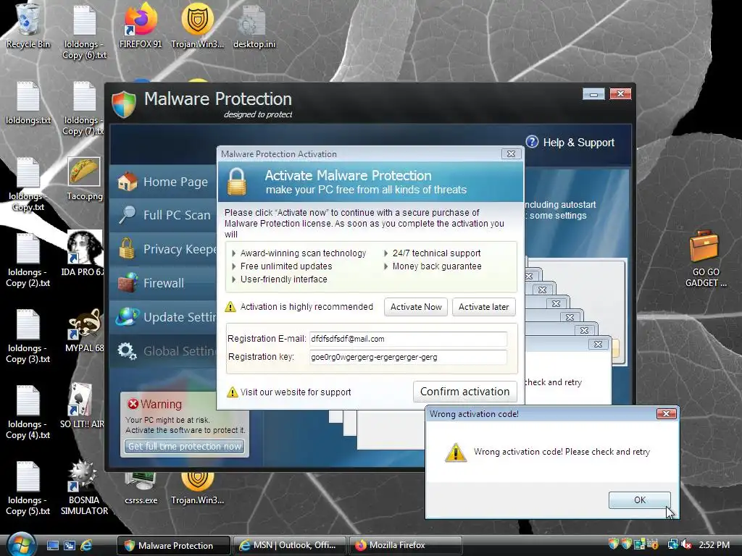This screenshot has height=556, width=742.
Task: Click the Privacy Keeper padlock icon
Action: pyautogui.click(x=127, y=248)
